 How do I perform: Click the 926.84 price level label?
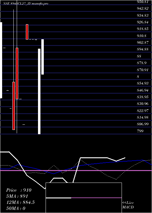pos(143,22)
